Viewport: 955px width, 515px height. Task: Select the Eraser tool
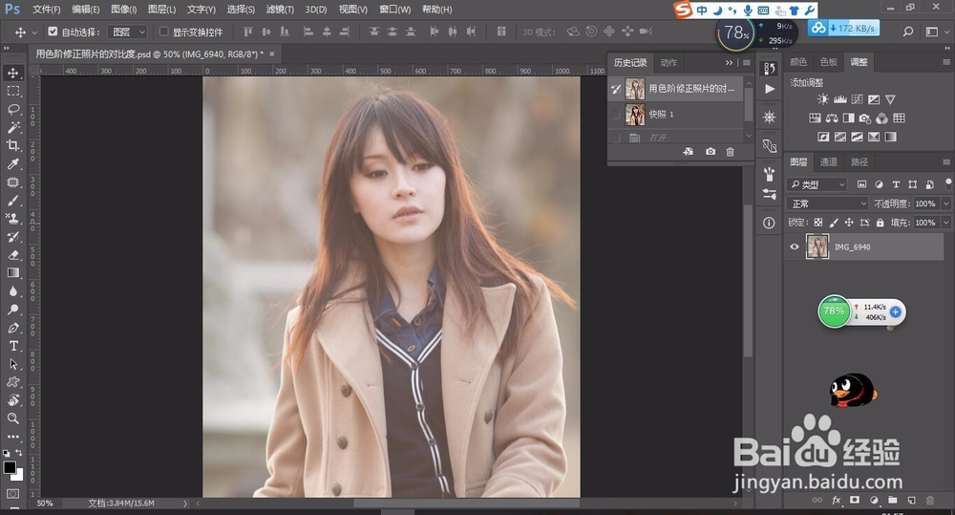pyautogui.click(x=12, y=255)
